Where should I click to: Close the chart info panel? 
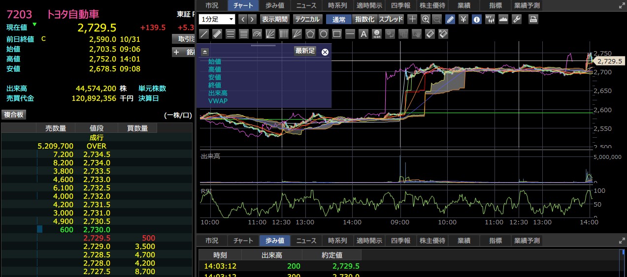pos(325,52)
